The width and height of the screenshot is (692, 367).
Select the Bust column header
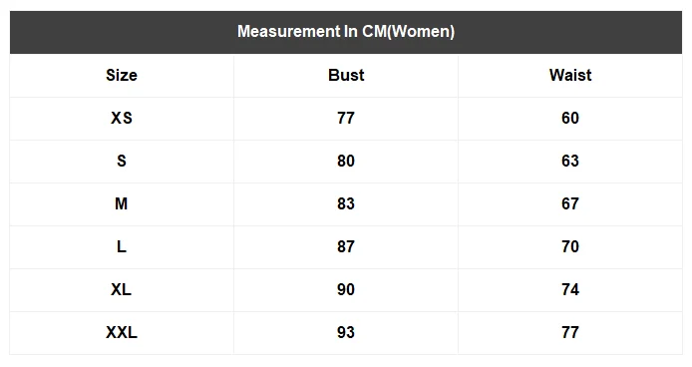pos(346,75)
